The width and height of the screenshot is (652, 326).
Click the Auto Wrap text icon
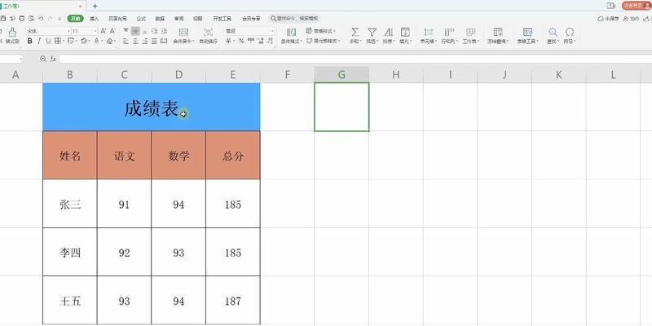pos(209,32)
